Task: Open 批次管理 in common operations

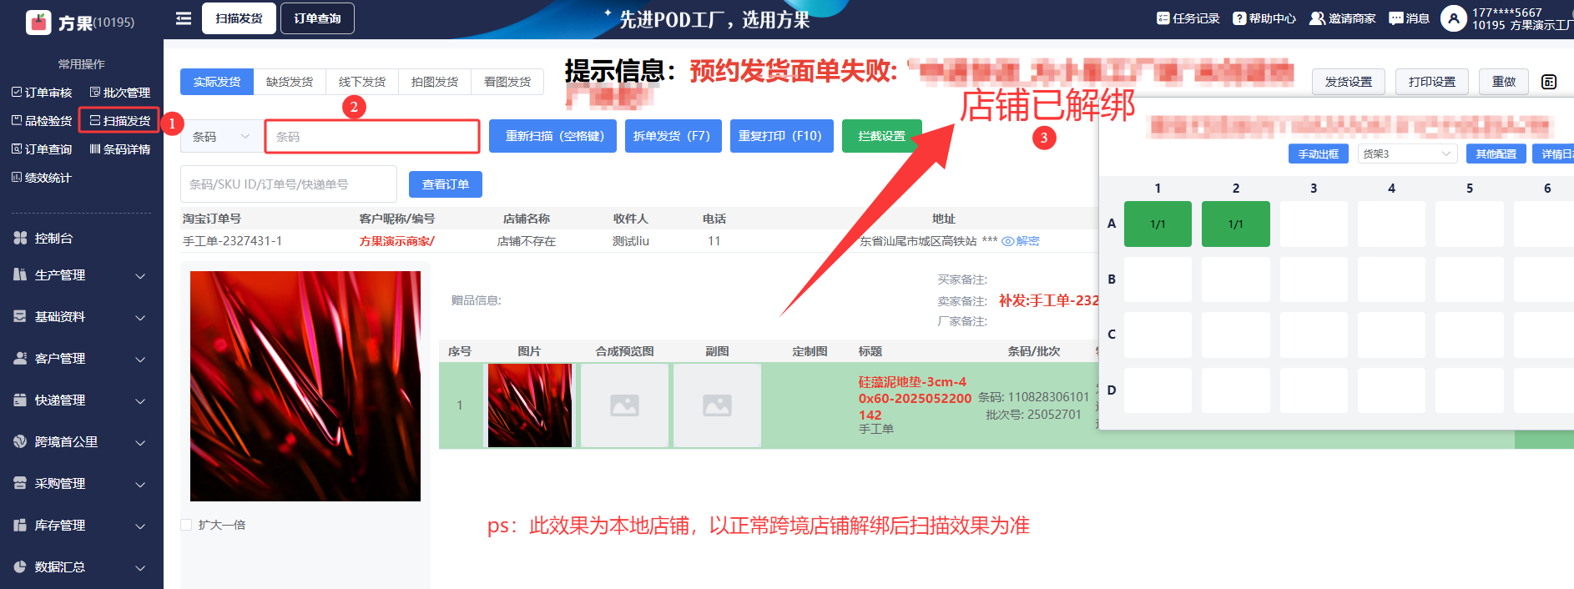Action: 120,93
